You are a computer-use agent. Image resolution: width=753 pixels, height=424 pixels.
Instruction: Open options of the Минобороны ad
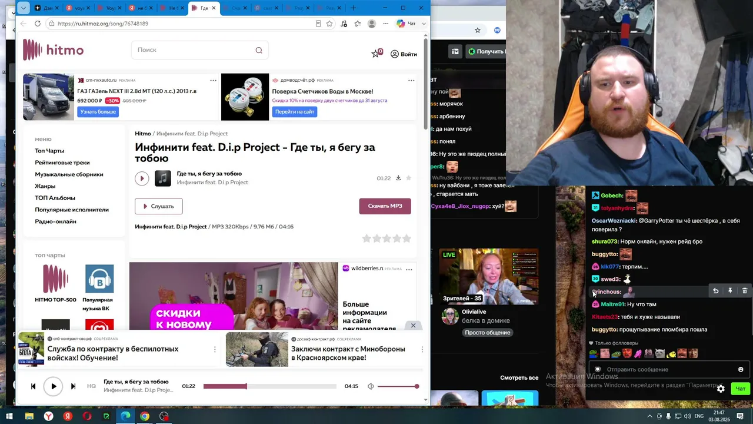[422, 349]
